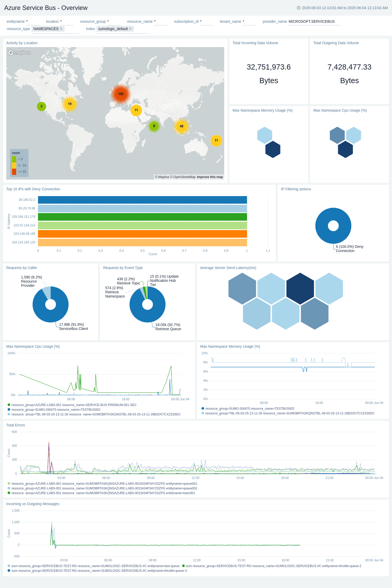
Task: Click the yellow 11 cluster near Australia
Action: (x=216, y=140)
